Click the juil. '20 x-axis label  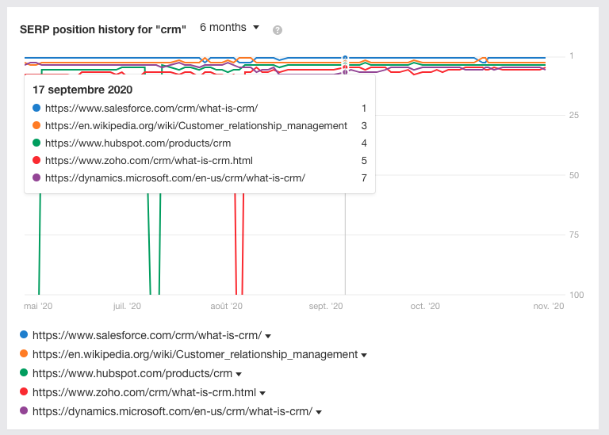[x=127, y=306]
